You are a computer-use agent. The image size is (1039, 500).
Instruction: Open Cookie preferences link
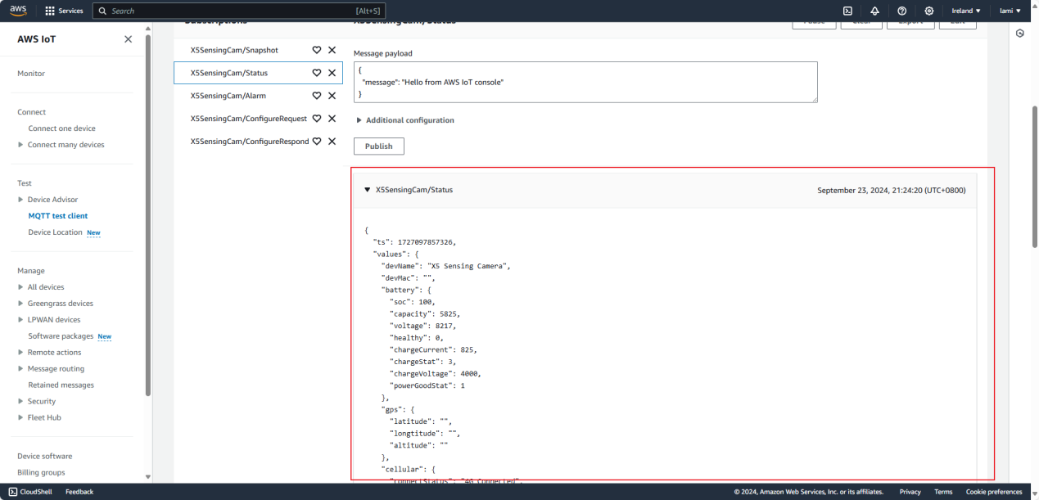pyautogui.click(x=994, y=492)
